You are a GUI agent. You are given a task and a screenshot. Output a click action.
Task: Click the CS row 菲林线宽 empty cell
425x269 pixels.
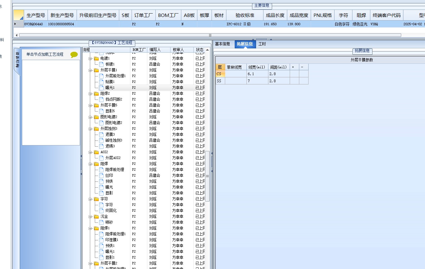tap(236, 74)
